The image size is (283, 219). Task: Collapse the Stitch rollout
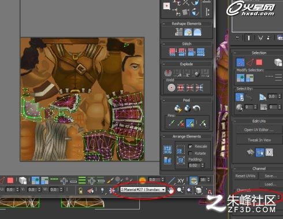tap(164, 44)
